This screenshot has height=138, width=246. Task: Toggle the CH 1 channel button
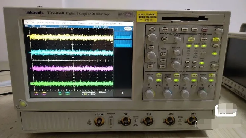pyautogui.click(x=159, y=76)
